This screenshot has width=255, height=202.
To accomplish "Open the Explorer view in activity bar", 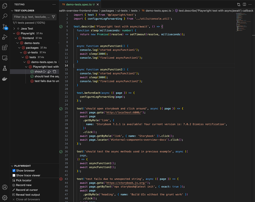I will (5, 6).
